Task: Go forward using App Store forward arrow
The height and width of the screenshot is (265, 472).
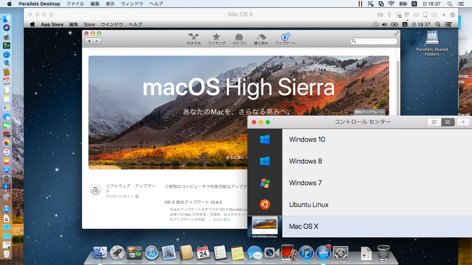Action: pos(97,41)
